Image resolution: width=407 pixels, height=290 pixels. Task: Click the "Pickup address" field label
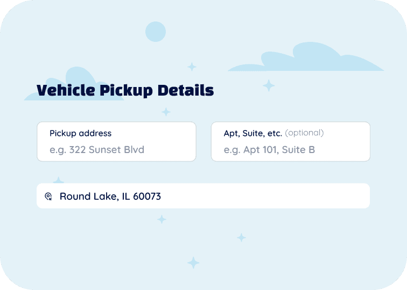[80, 133]
